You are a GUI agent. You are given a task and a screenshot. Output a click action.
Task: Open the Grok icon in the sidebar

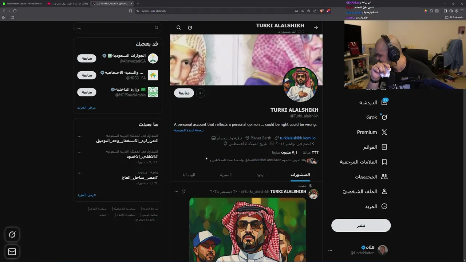tap(384, 117)
